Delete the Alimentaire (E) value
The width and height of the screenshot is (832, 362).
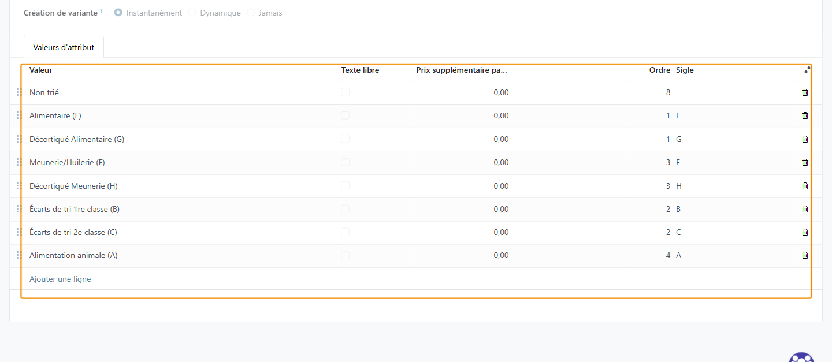pyautogui.click(x=805, y=115)
